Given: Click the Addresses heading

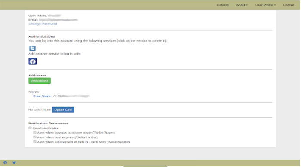Looking at the screenshot, I should (x=37, y=76).
